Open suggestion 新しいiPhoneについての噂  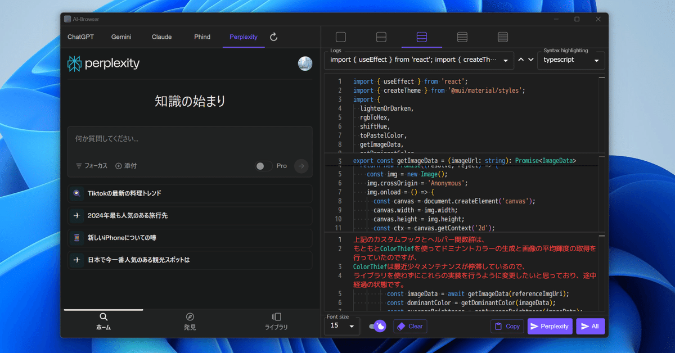(x=190, y=238)
